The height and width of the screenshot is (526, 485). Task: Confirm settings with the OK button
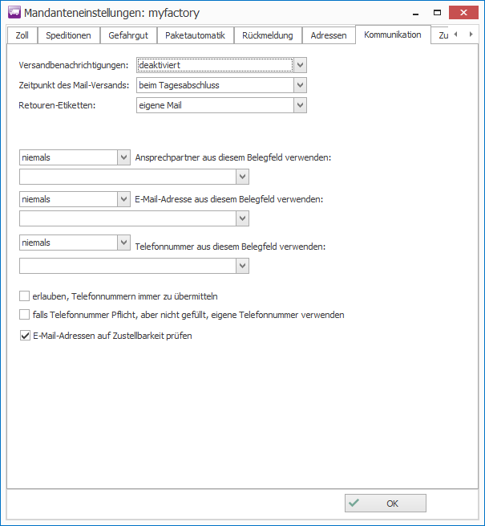(386, 504)
